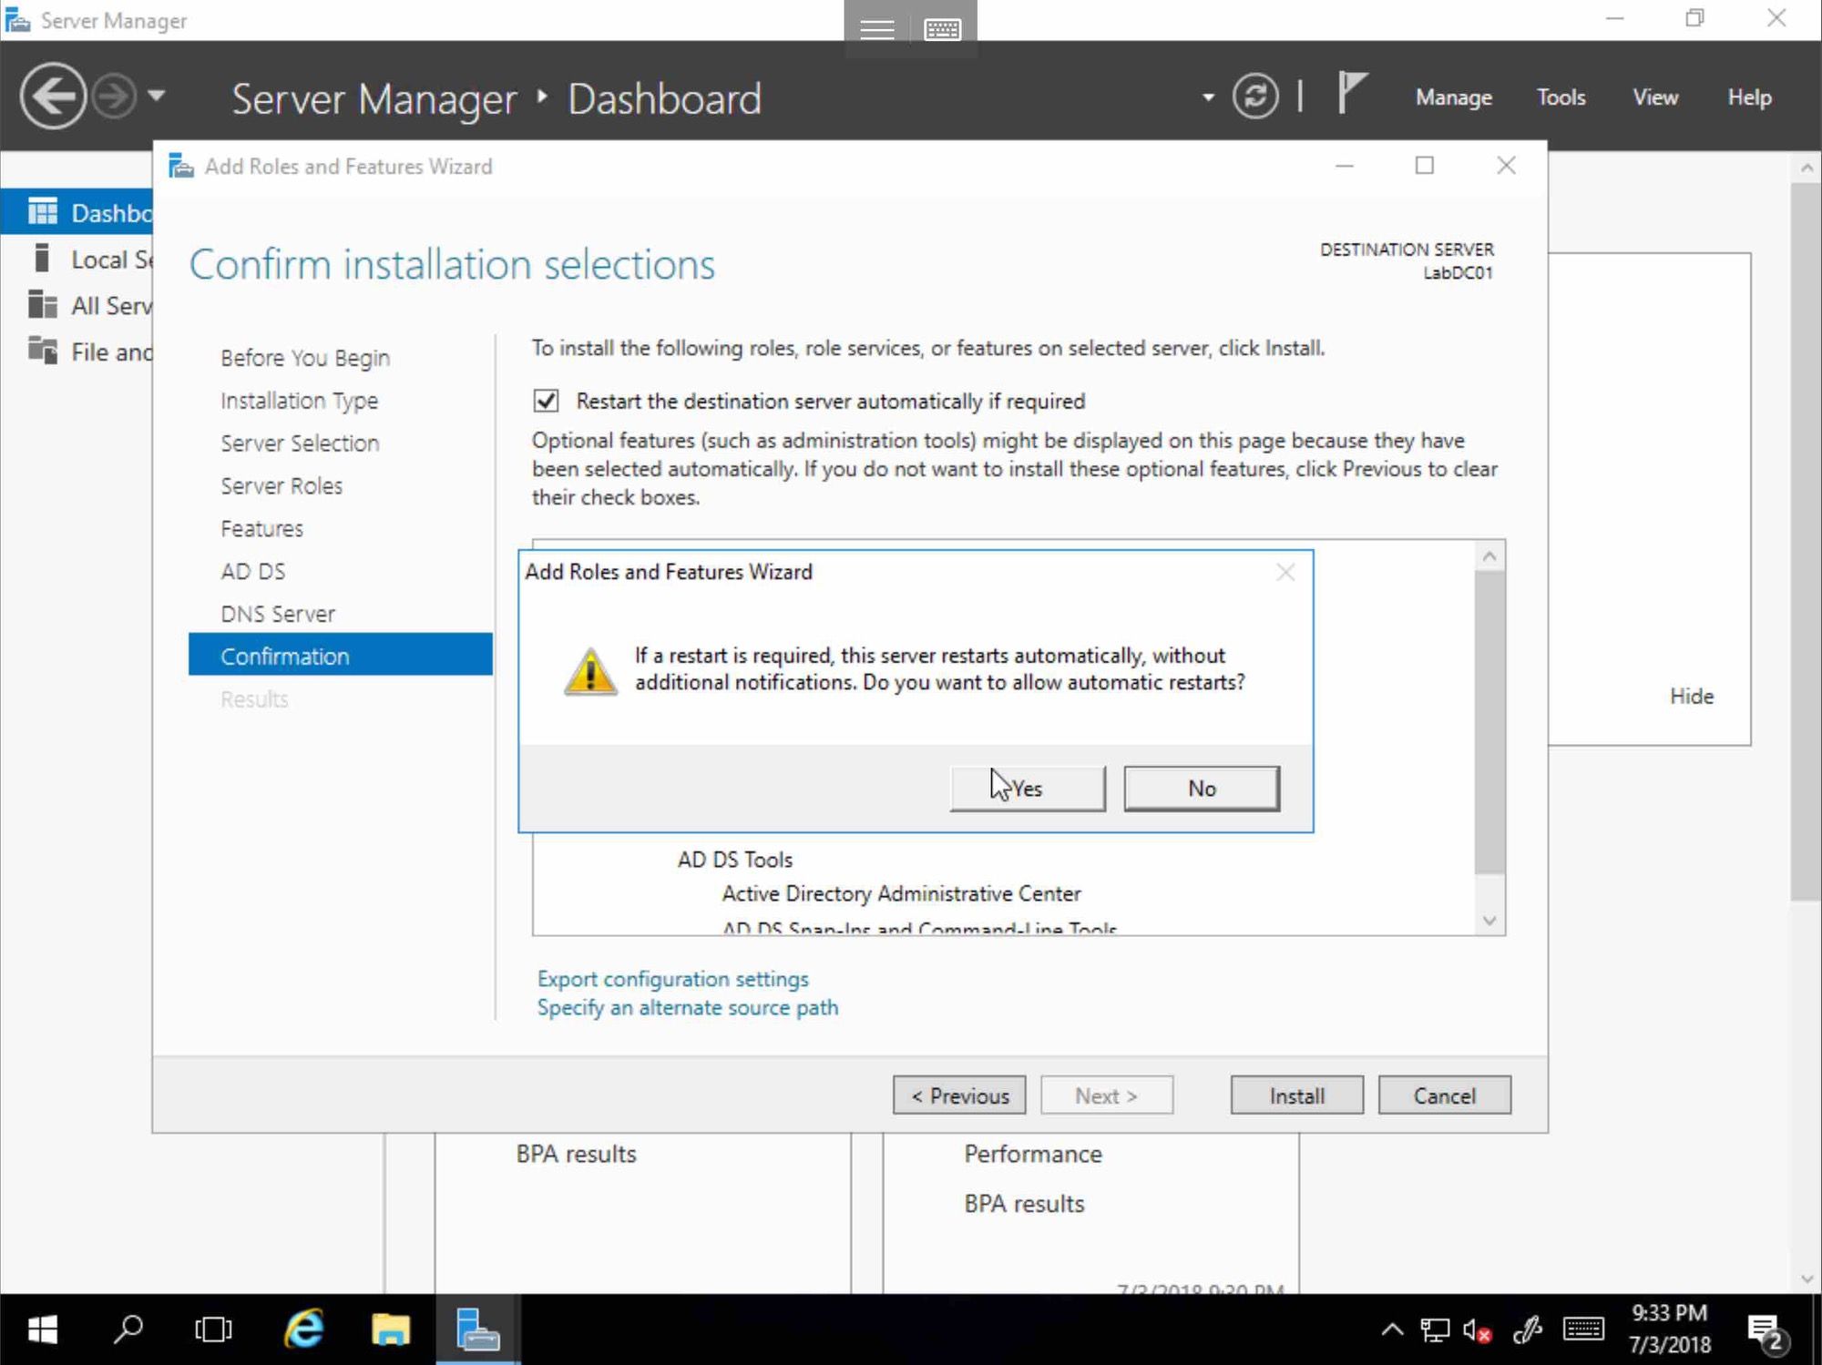Screen dimensions: 1822x1365
Task: Select File and Storage Services in sidebar
Action: [77, 351]
